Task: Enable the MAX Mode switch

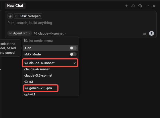Action: 73,54
